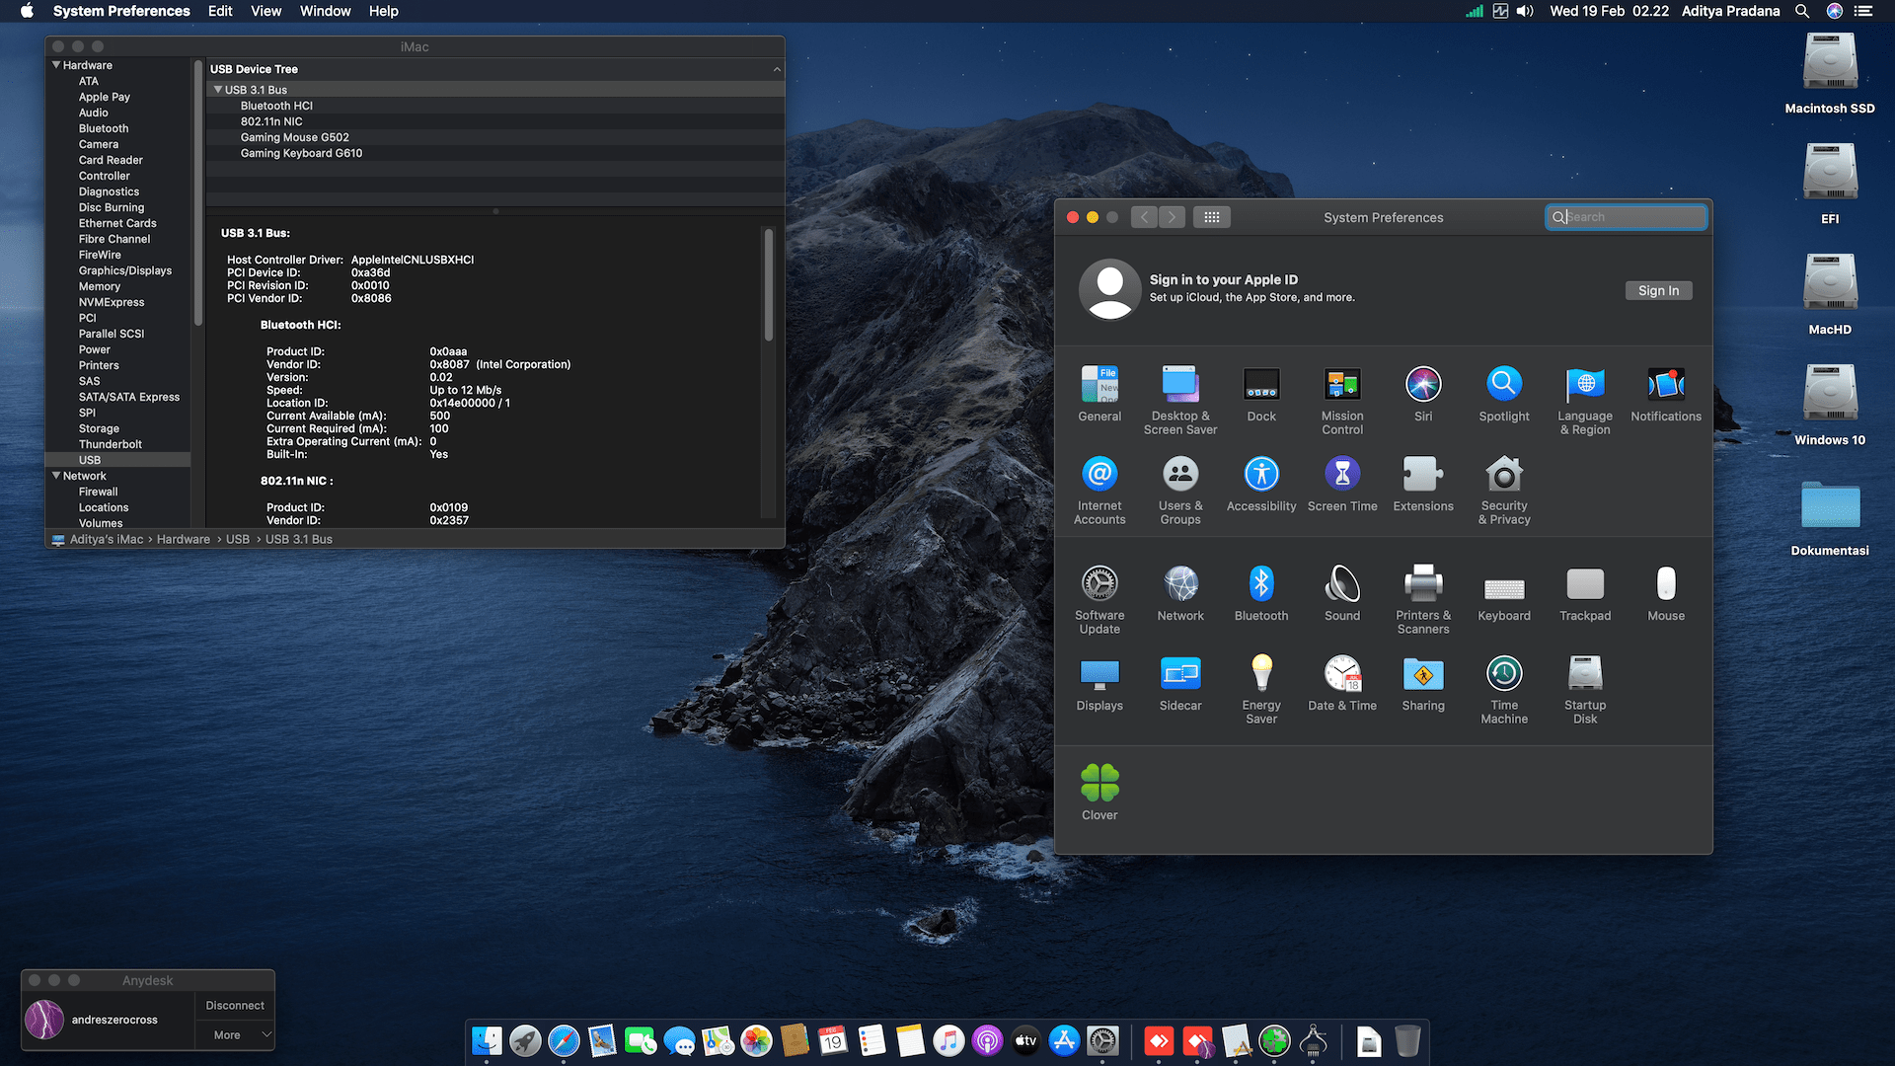Select Gaming Mouse G502 in device tree

pyautogui.click(x=294, y=137)
